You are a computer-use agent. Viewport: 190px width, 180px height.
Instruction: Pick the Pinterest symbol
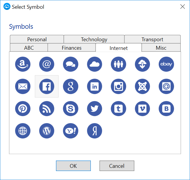(x=23, y=109)
